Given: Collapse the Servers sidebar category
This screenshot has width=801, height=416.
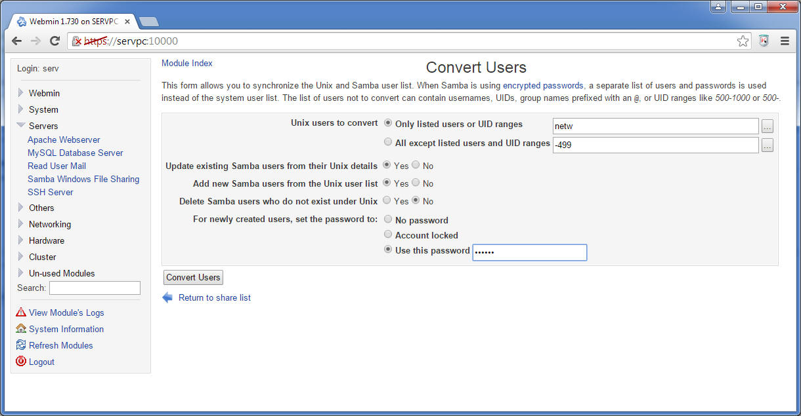Looking at the screenshot, I should 21,125.
